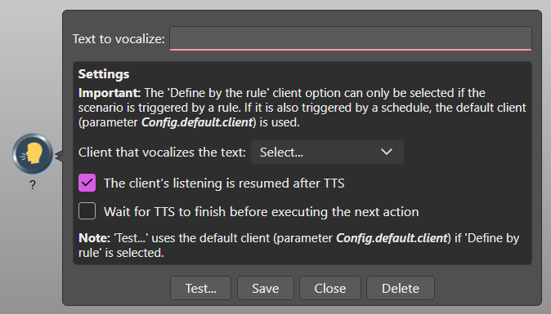Expand the client list using the chevron arrow
The width and height of the screenshot is (551, 314).
[387, 152]
